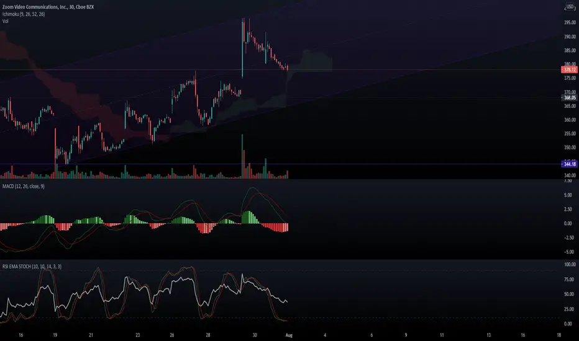The image size is (579, 341).
Task: Click the blue 344.18 price line tag
Action: pos(570,164)
